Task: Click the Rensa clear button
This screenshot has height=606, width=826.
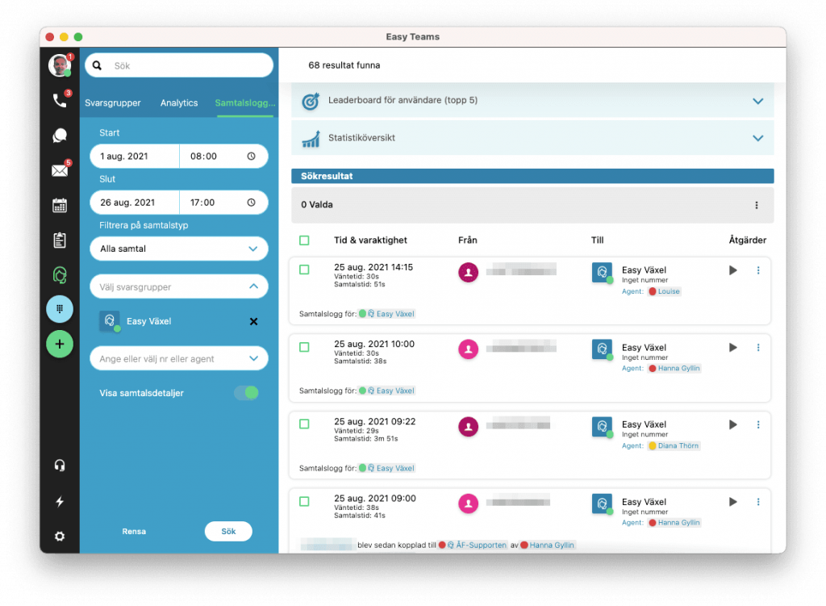Action: [x=134, y=531]
